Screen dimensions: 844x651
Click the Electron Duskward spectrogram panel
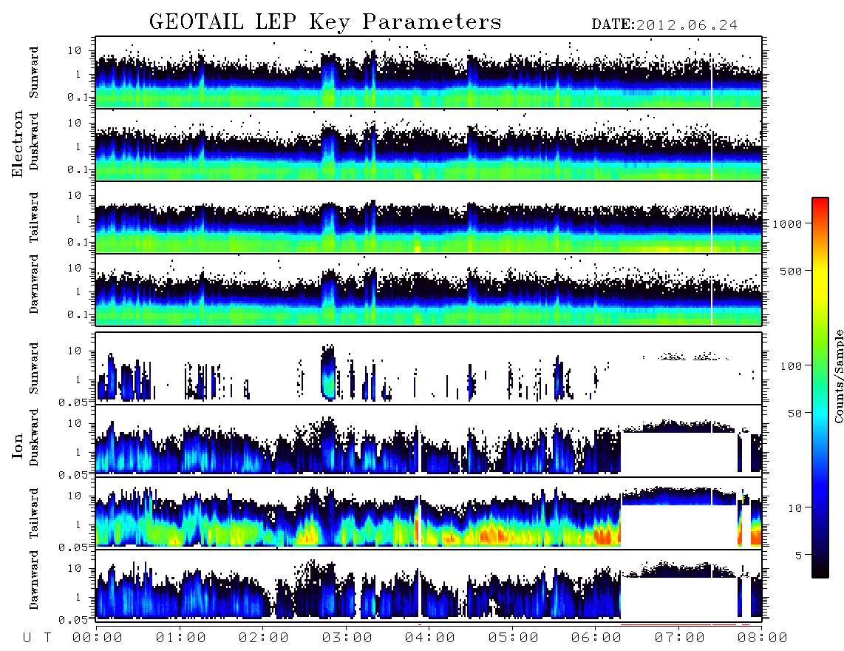click(x=429, y=145)
